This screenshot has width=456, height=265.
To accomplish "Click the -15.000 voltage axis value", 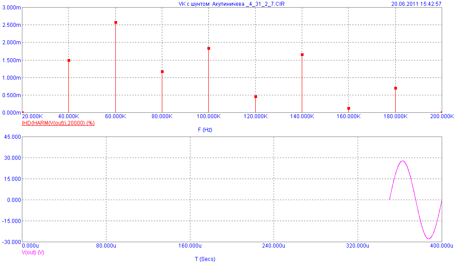I will pyautogui.click(x=11, y=221).
